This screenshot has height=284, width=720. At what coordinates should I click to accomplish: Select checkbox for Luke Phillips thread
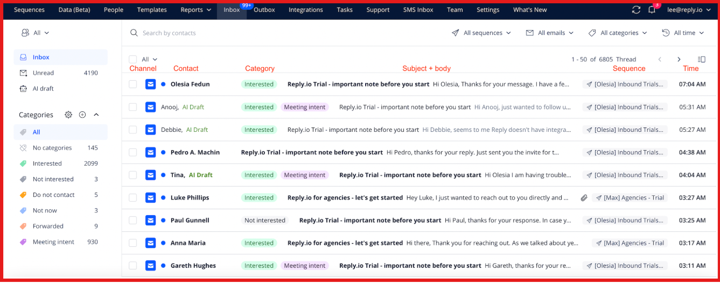(132, 197)
